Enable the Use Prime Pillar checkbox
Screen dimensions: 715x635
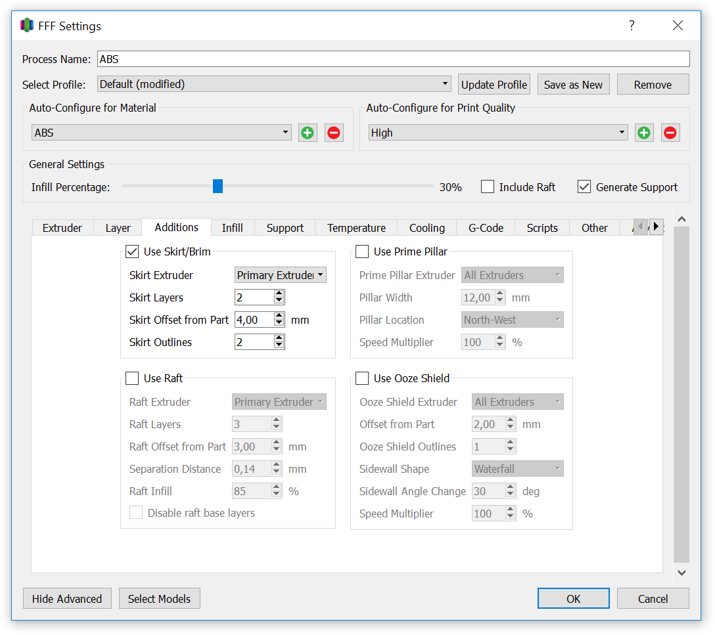coord(362,252)
